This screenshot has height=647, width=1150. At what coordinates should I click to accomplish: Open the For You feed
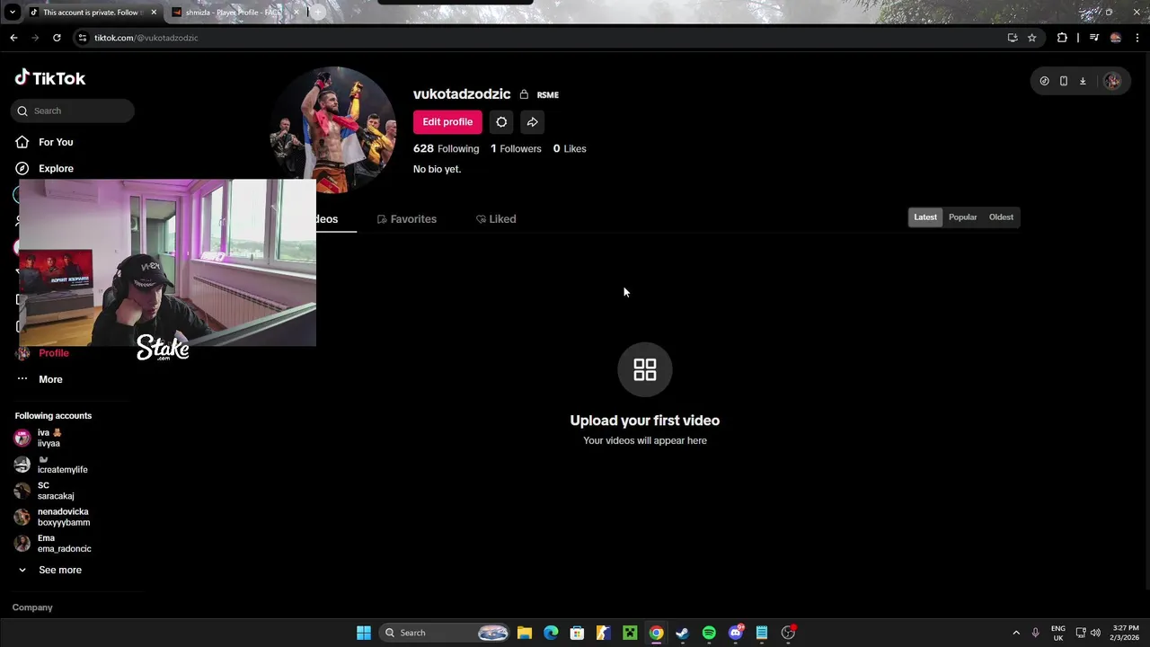(x=45, y=142)
